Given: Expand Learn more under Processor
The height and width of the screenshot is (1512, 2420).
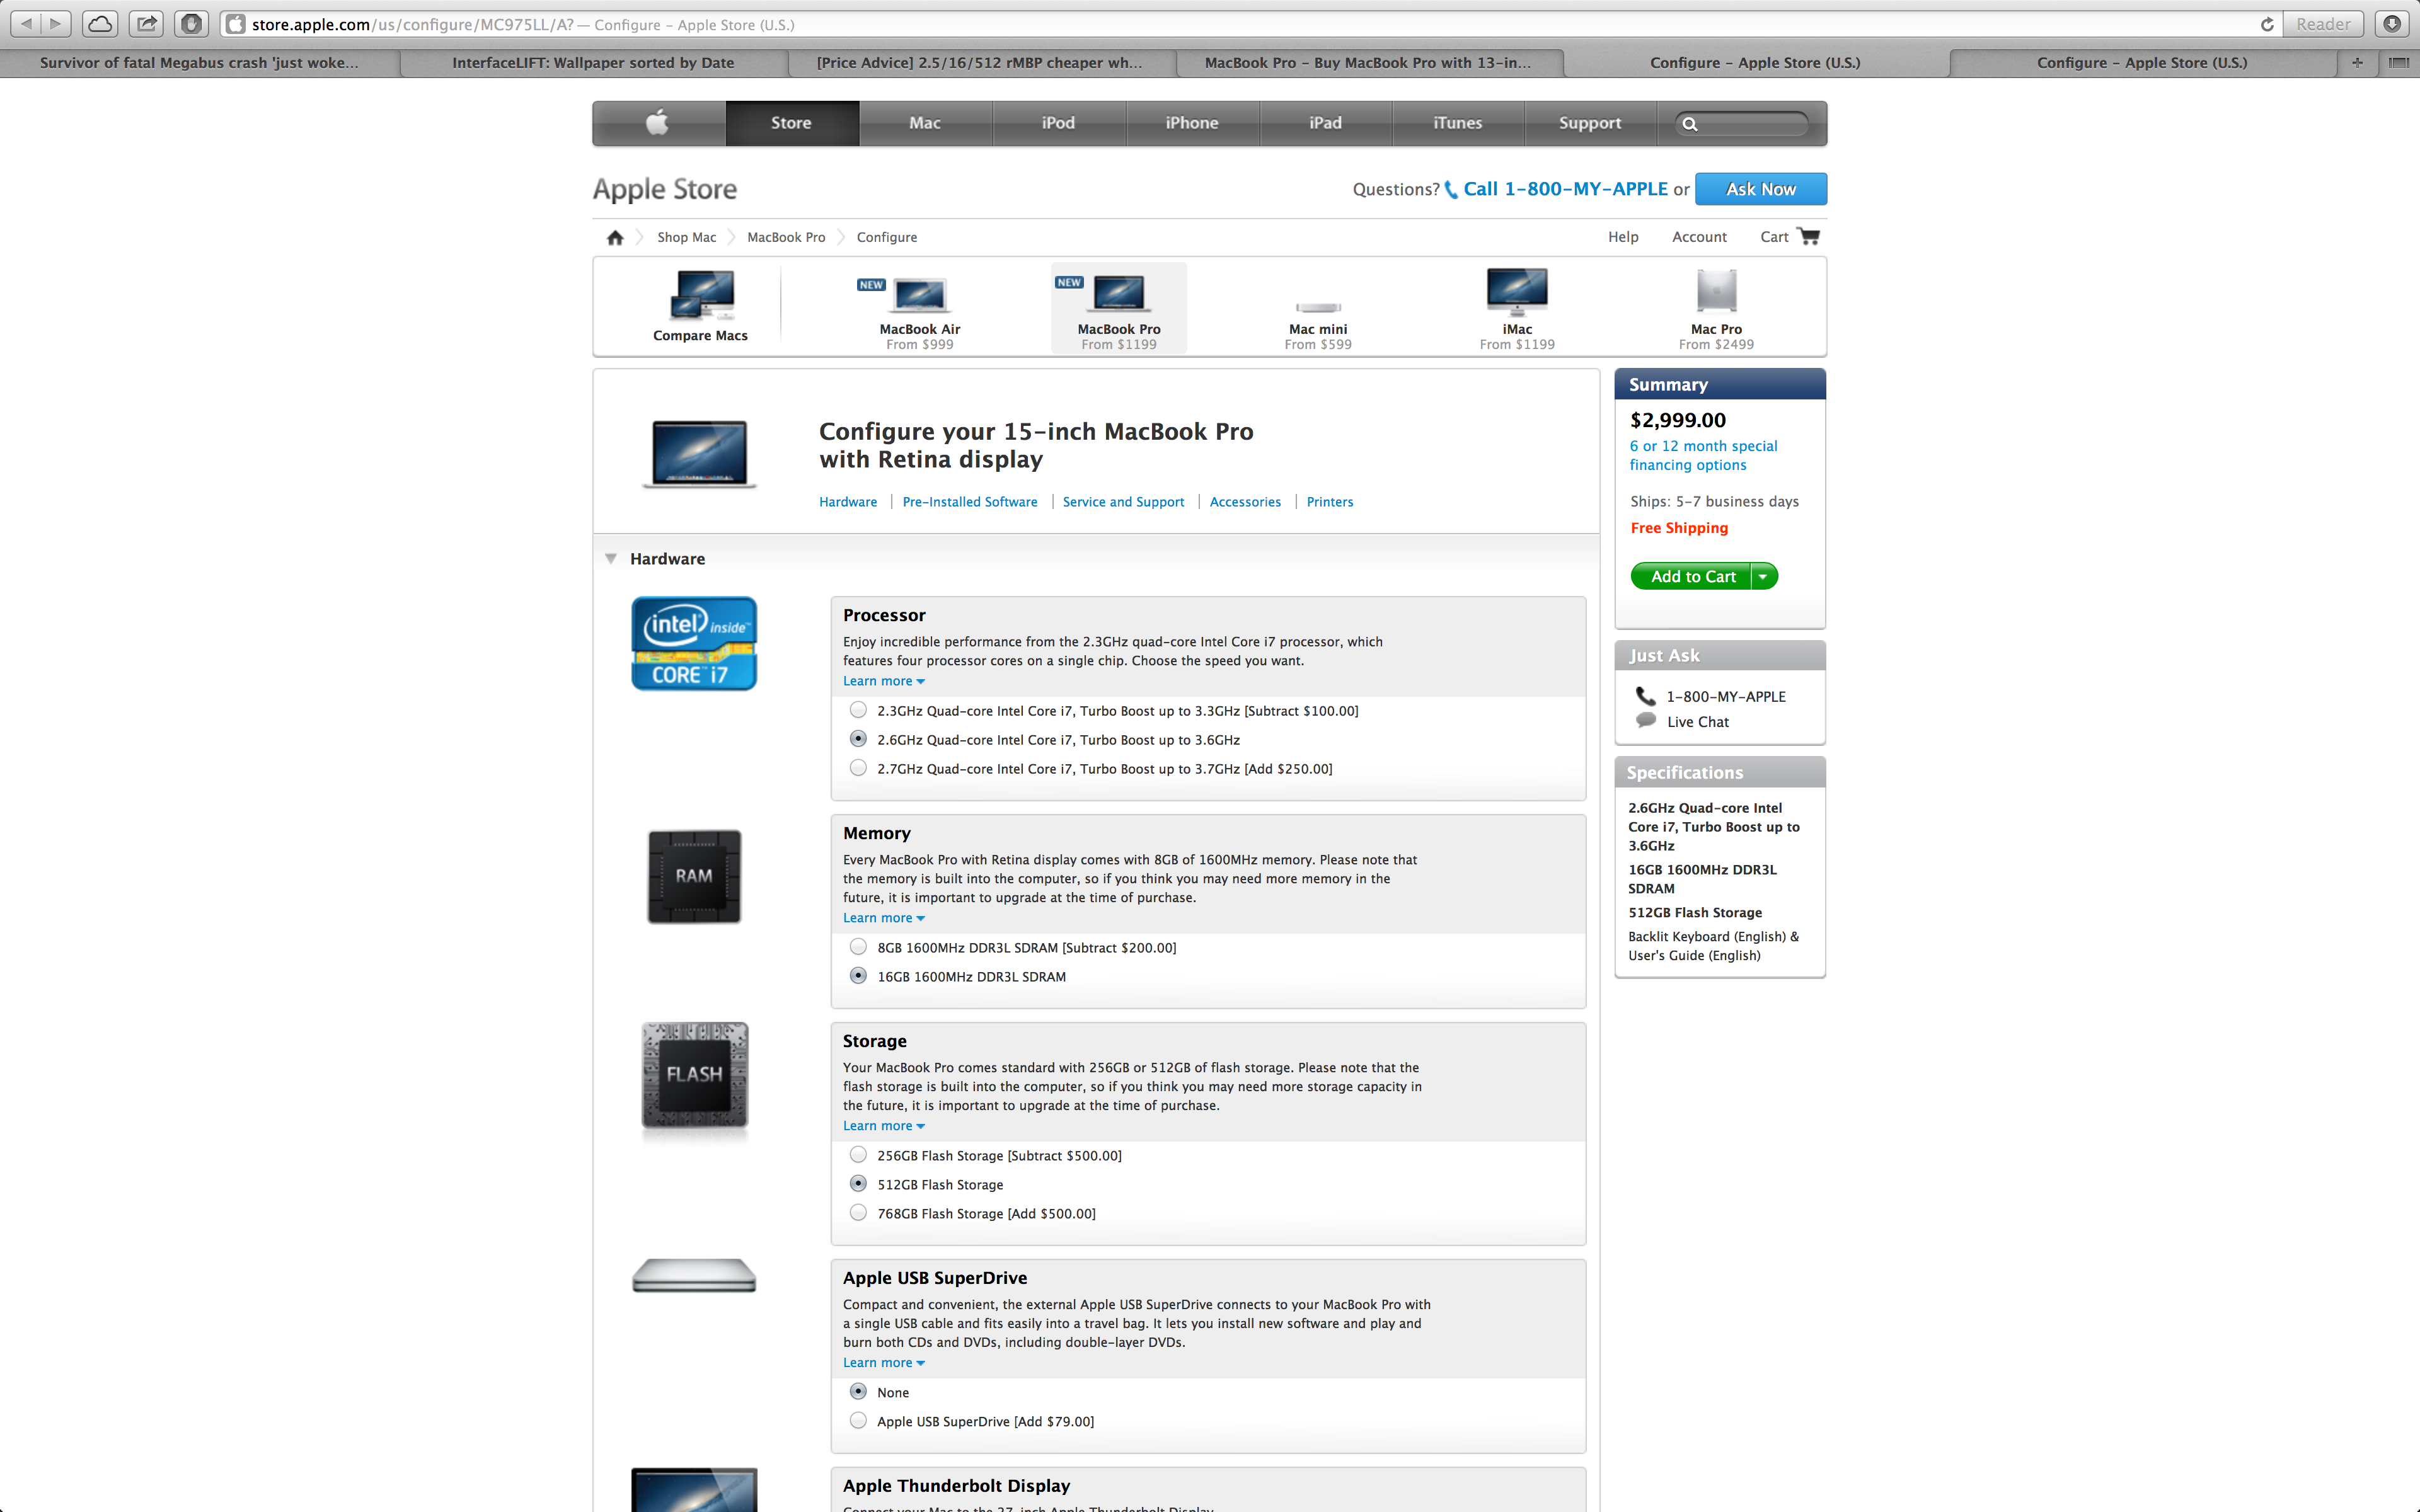Looking at the screenshot, I should [884, 681].
